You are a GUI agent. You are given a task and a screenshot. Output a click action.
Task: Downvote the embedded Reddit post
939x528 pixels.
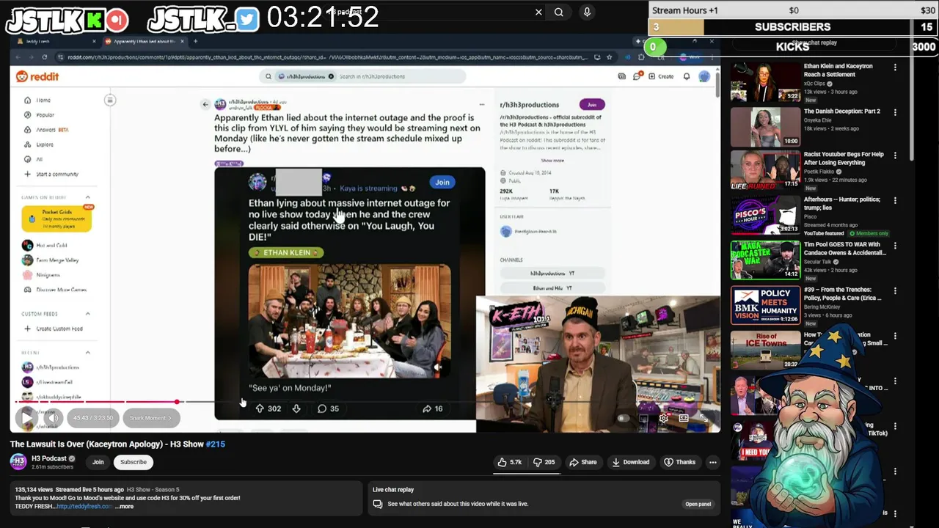coord(296,408)
